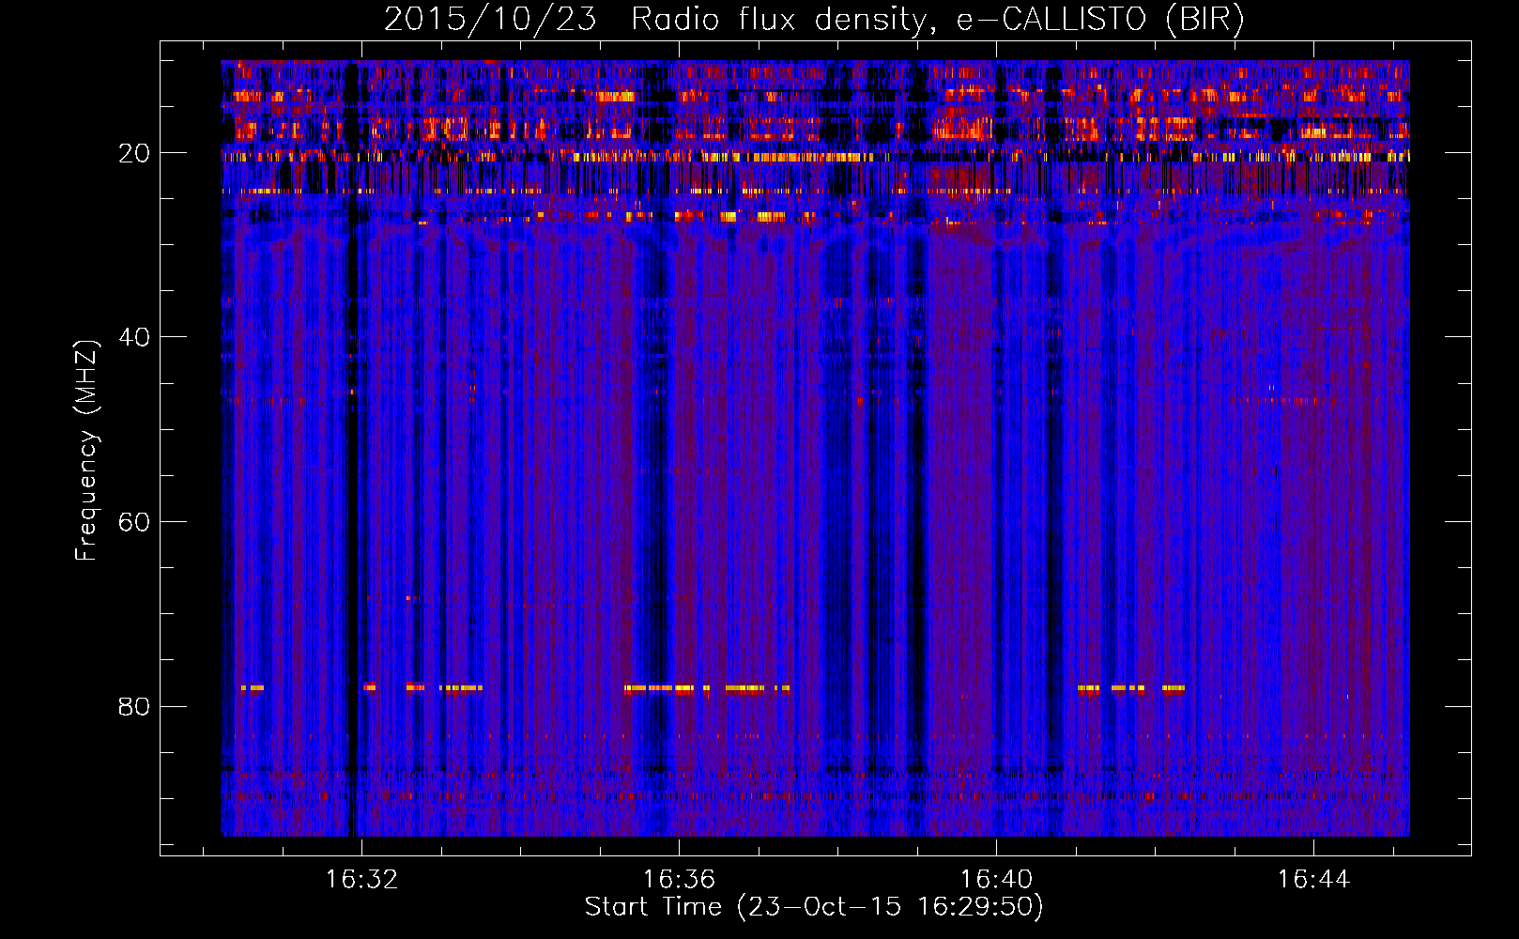Viewport: 1519px width, 939px height.
Task: Select the 'Frequency (MHZ)' y-axis label
Action: pos(86,450)
